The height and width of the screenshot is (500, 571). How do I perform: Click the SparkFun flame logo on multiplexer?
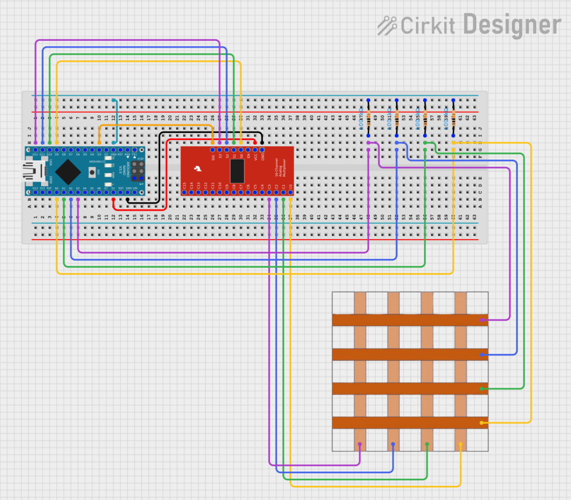[198, 169]
